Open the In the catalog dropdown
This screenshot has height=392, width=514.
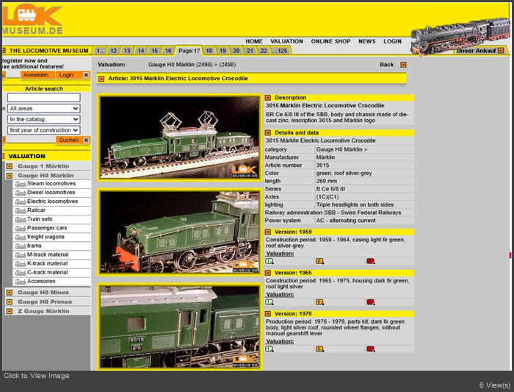43,119
